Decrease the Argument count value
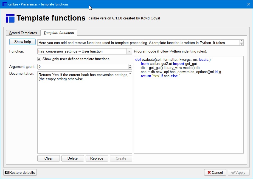The width and height of the screenshot is (253, 179). 130,68
